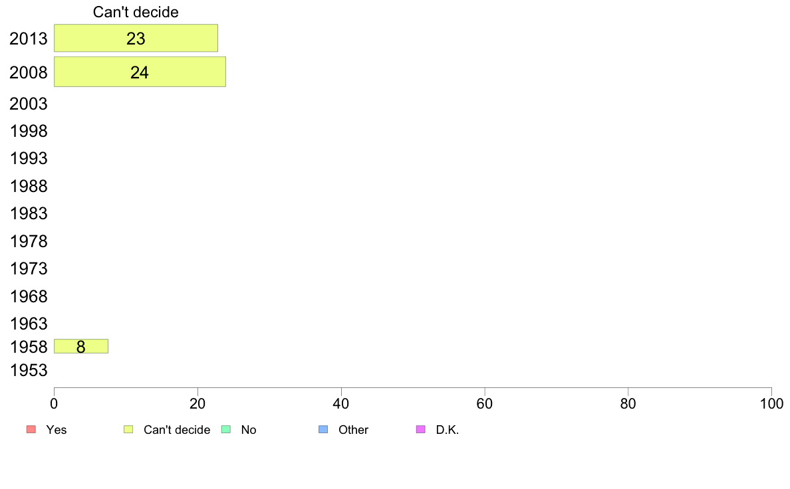Click the 2003 year label
The height and width of the screenshot is (489, 790).
(28, 104)
